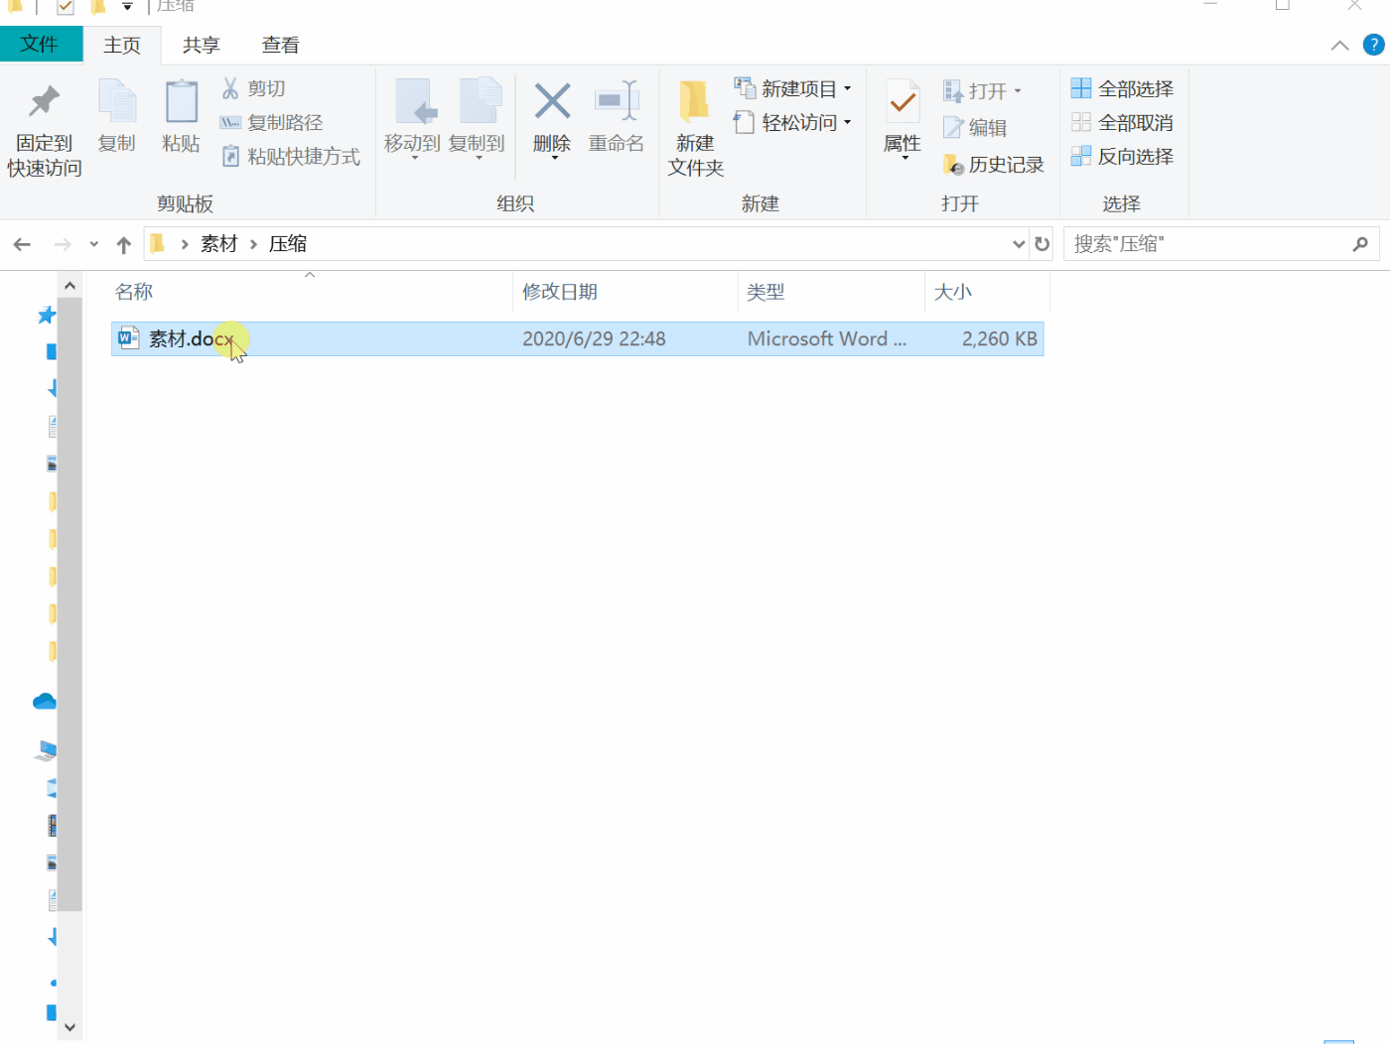
Task: Sort by 类型 column header
Action: click(x=831, y=292)
